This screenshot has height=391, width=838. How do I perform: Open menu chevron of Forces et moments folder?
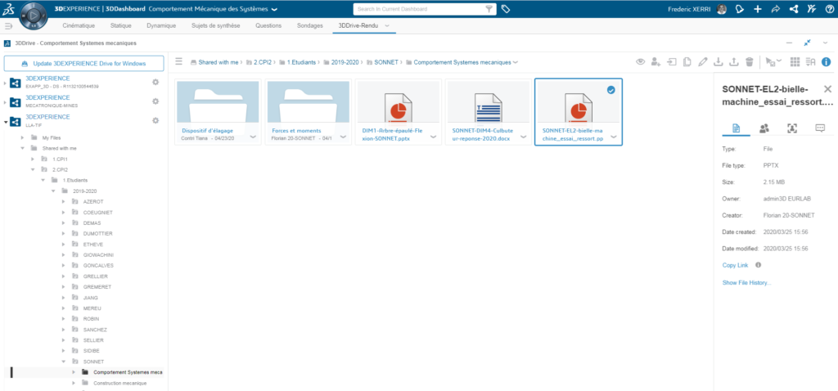pyautogui.click(x=344, y=137)
